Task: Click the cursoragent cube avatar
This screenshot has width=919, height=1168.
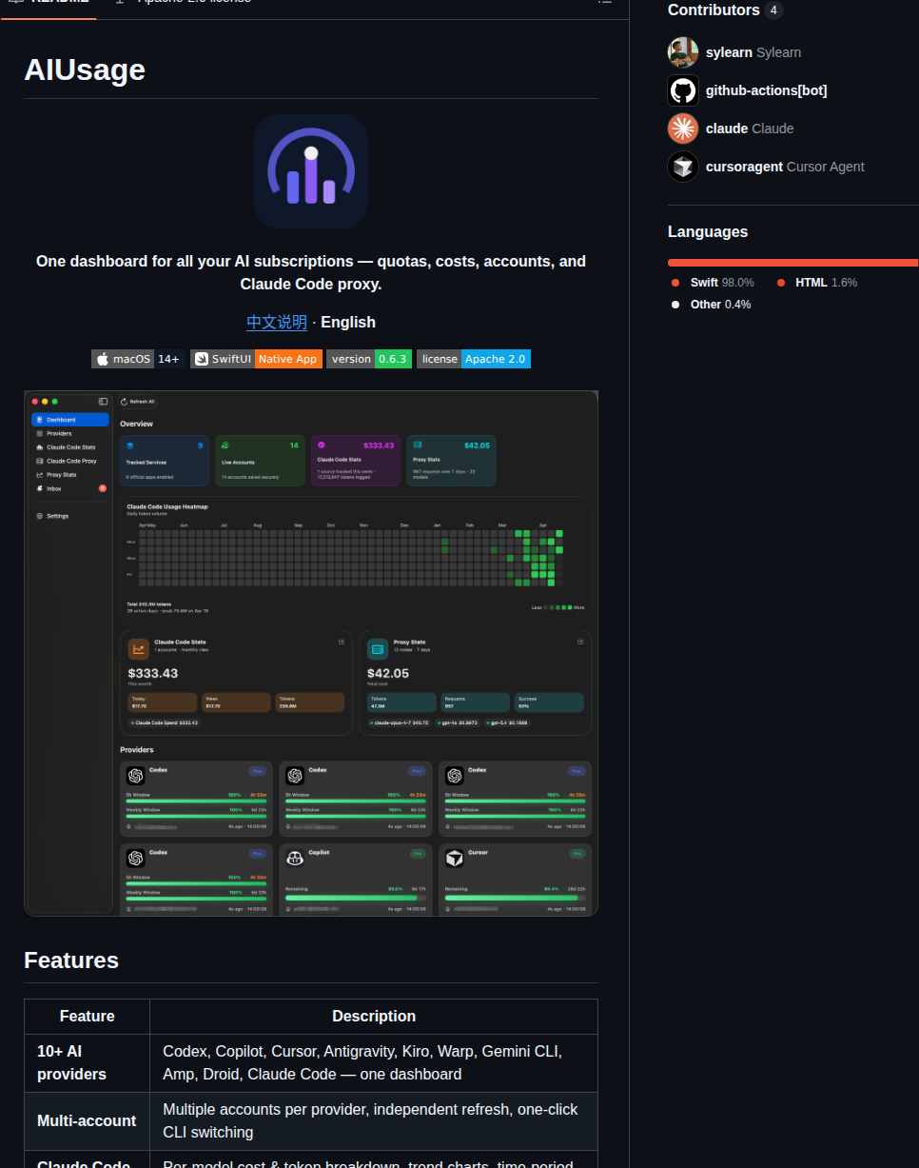Action: tap(683, 167)
